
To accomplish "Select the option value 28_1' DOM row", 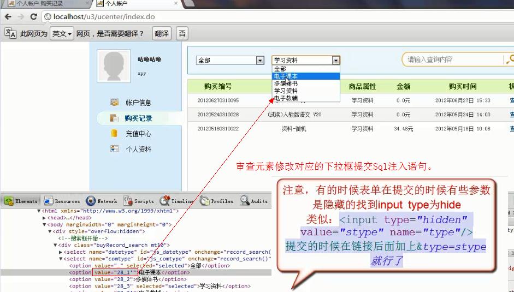I will pyautogui.click(x=135, y=273).
